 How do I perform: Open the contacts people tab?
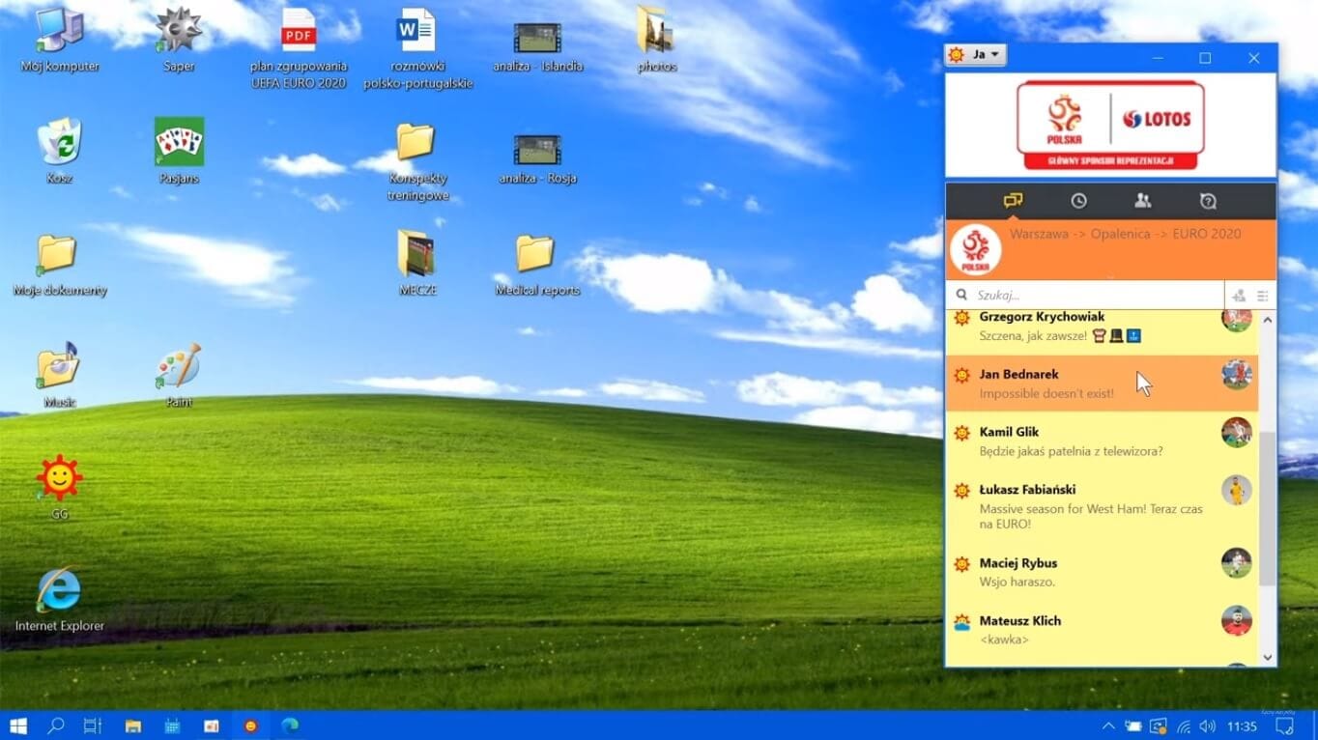click(x=1142, y=201)
